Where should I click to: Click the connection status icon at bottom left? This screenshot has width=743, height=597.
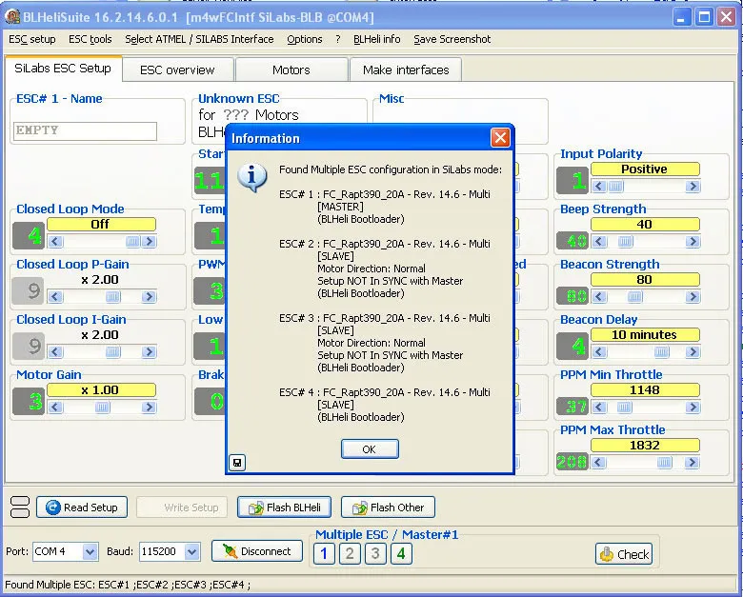(19, 507)
